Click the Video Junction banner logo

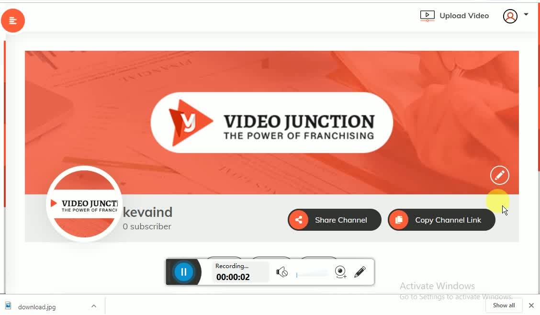pyautogui.click(x=272, y=123)
